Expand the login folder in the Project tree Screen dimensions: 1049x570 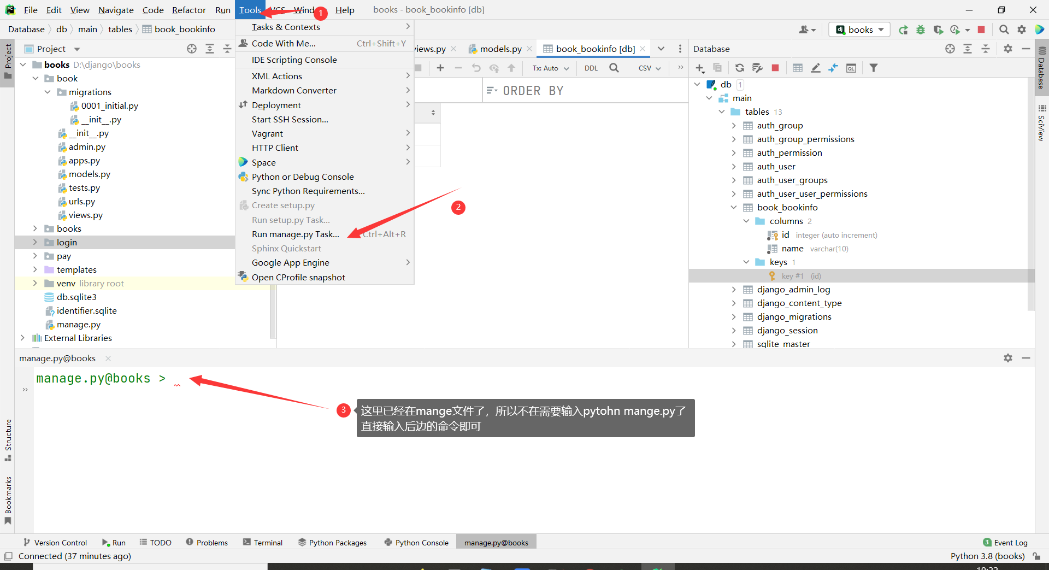(35, 242)
